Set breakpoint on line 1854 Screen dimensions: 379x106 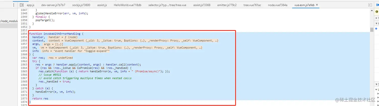click(24, 34)
